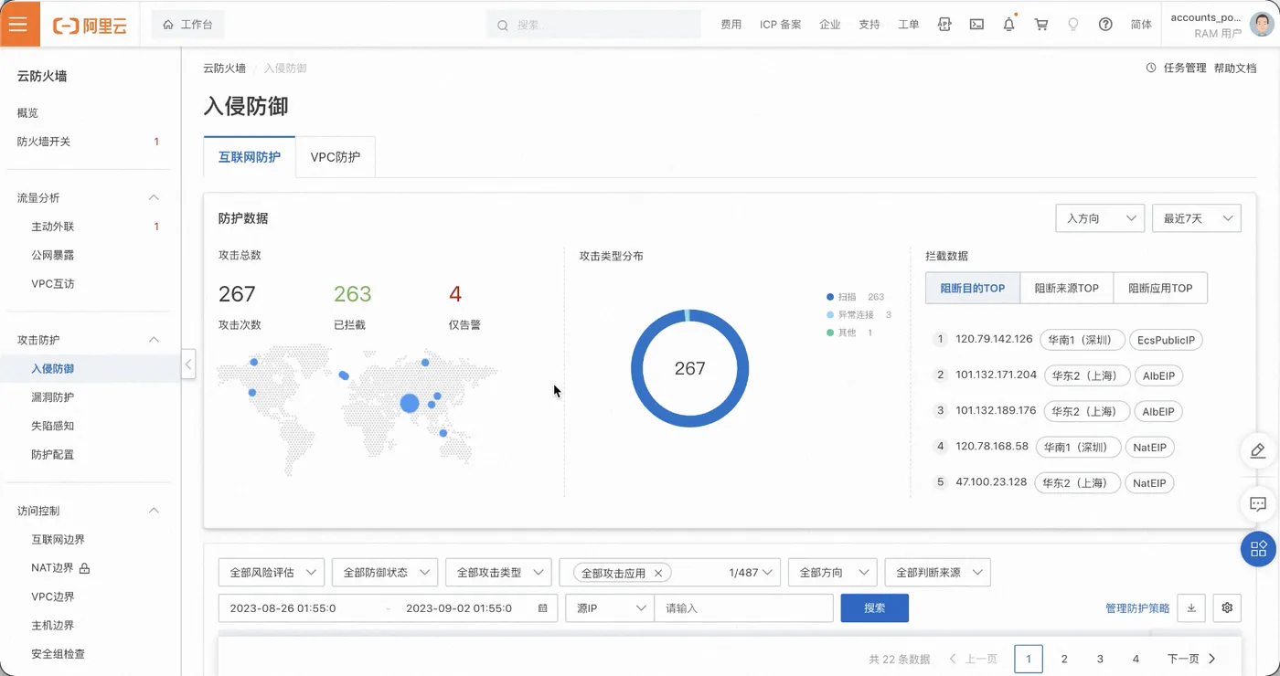Select the 阻断目的TOP tab

tap(973, 288)
